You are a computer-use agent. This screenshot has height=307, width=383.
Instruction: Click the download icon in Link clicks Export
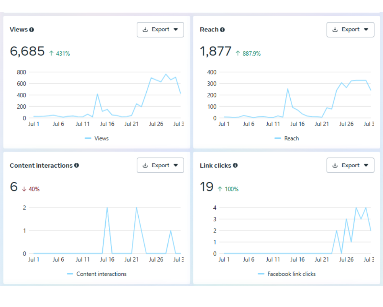335,165
